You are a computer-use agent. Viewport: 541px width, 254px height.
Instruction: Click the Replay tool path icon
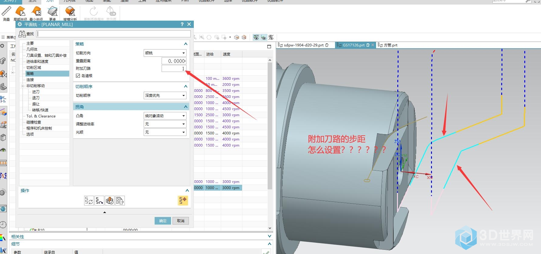pyautogui.click(x=99, y=201)
